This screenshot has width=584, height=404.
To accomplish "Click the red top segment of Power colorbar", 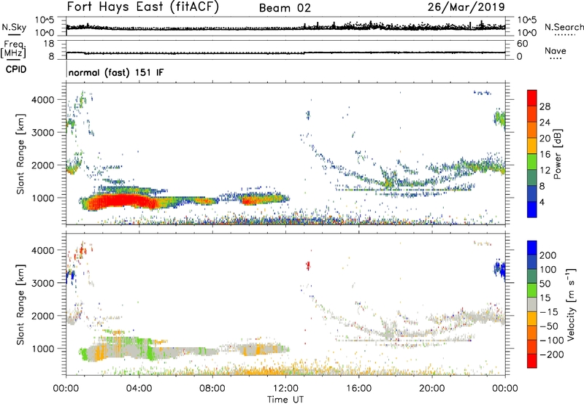I will (532, 98).
